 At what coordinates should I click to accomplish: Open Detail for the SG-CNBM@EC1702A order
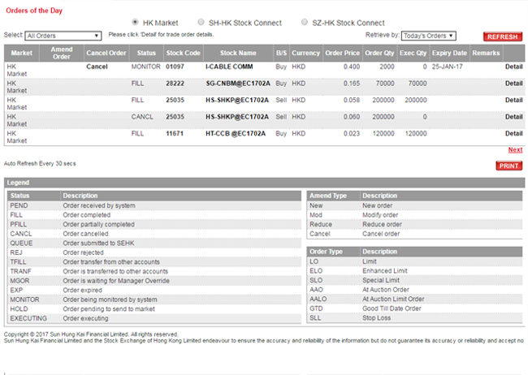[x=514, y=84]
